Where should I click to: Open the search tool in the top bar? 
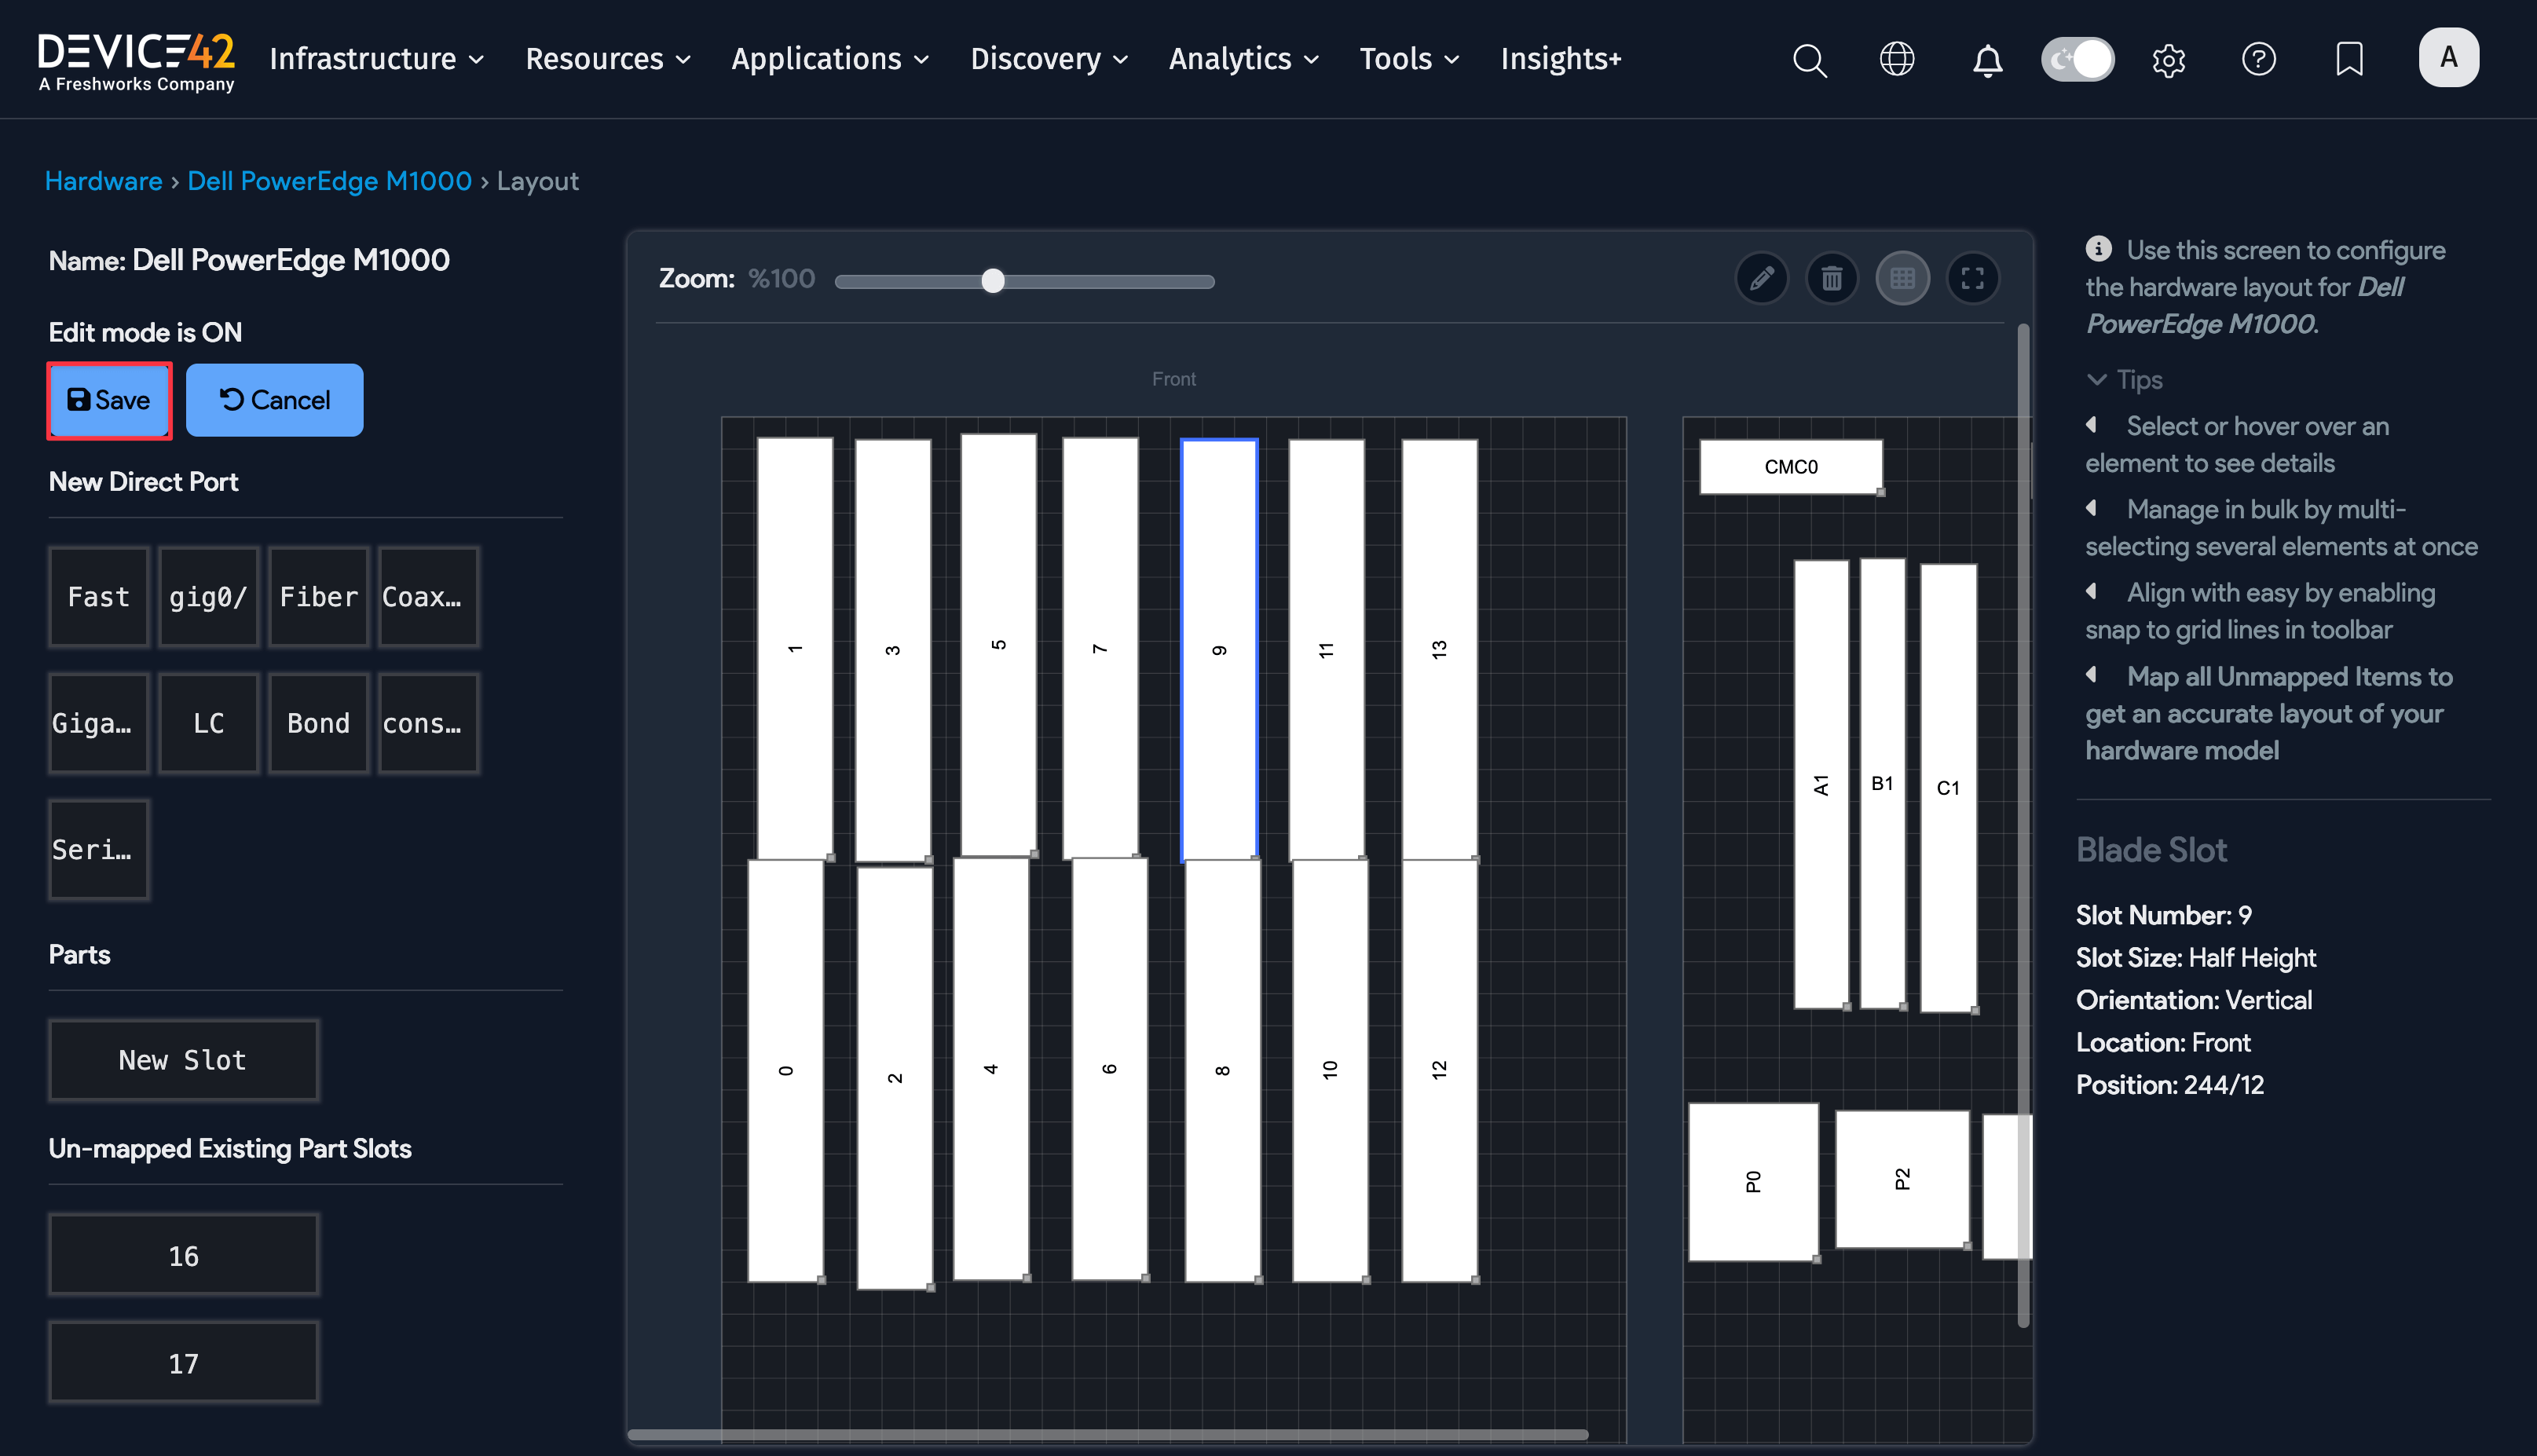[1809, 60]
